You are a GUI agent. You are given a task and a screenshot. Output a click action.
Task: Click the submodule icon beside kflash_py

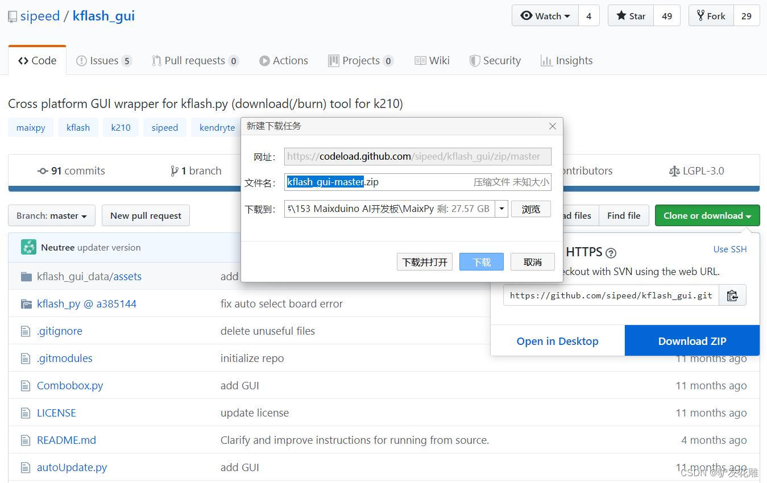(26, 304)
